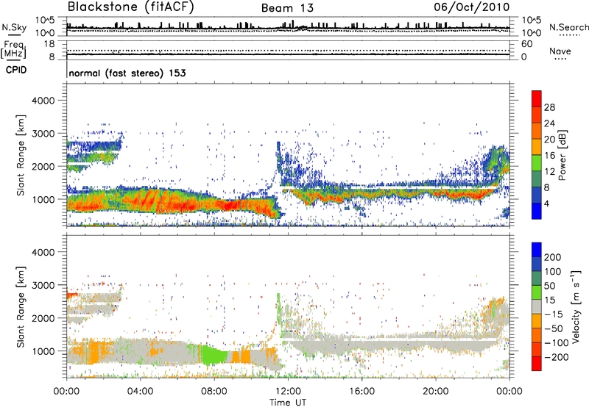Click the '16:00' time axis label
589x407 pixels.
(x=361, y=392)
